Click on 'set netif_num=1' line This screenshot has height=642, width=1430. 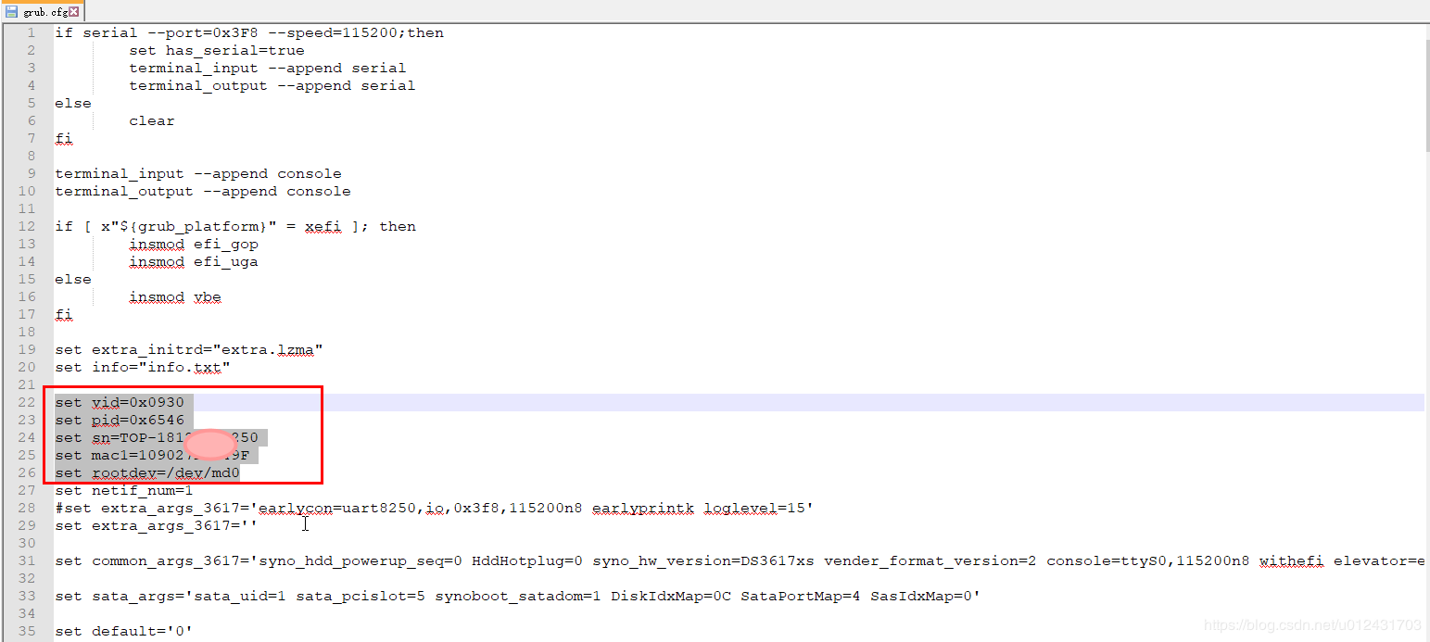[124, 490]
